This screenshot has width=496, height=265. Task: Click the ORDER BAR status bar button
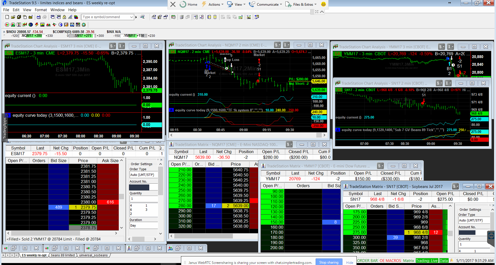pyautogui.click(x=367, y=260)
